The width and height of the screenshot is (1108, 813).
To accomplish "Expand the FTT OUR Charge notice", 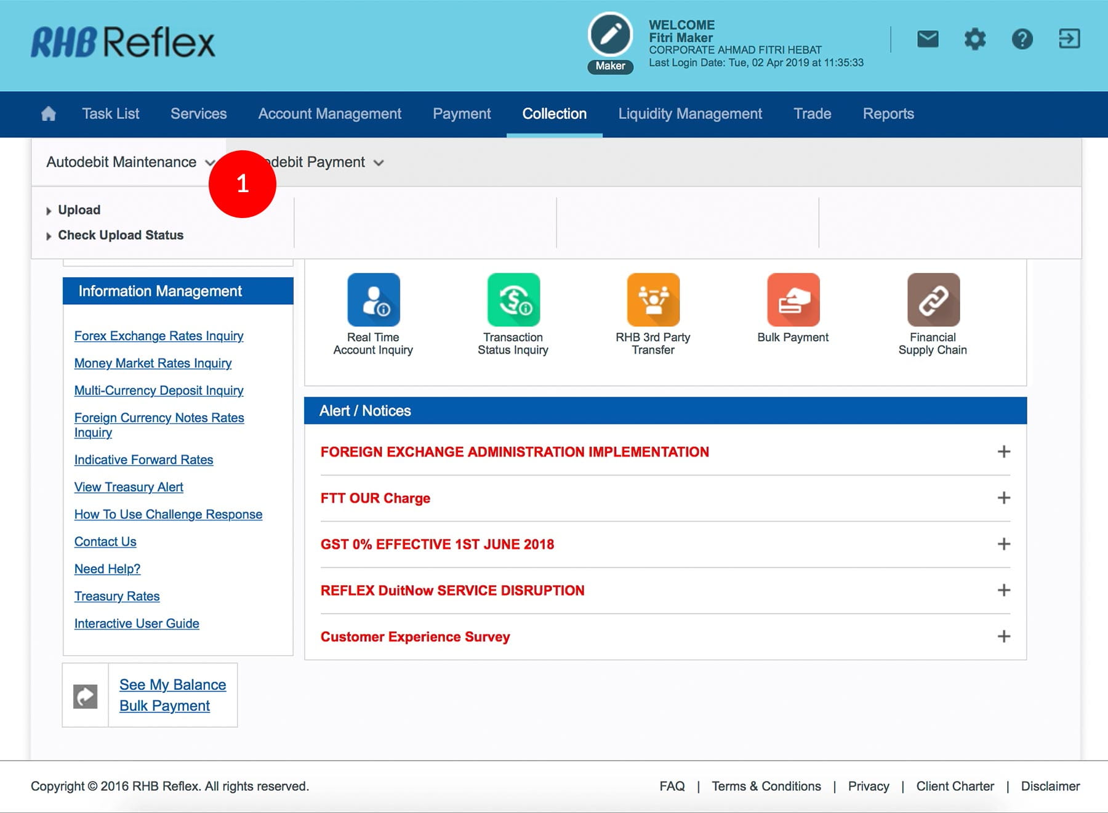I will [1003, 498].
